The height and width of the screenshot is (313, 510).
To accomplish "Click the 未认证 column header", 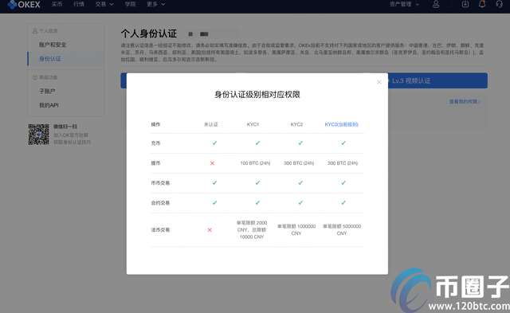I will coord(210,124).
